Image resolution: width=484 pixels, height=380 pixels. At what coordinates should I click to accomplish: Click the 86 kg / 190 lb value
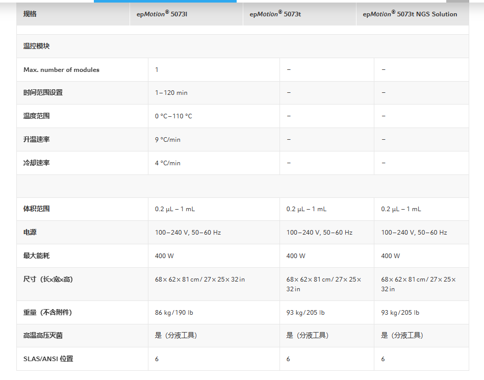tap(174, 312)
